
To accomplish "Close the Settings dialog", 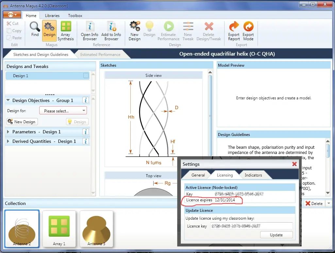I will click(x=294, y=164).
